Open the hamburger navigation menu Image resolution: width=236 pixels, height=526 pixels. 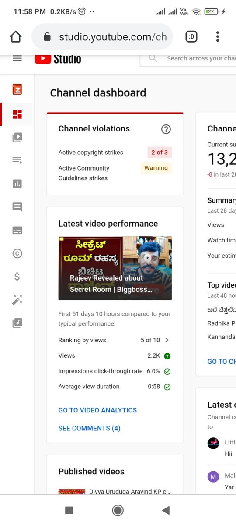click(17, 58)
